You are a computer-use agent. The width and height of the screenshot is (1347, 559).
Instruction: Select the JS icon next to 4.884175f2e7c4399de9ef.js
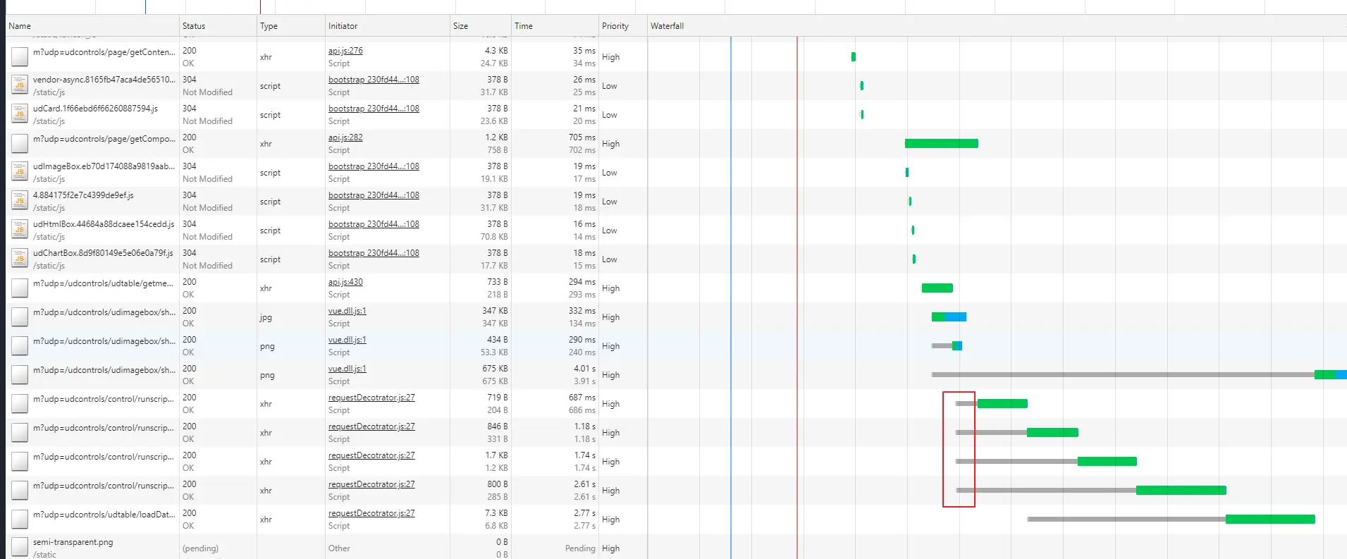point(20,201)
